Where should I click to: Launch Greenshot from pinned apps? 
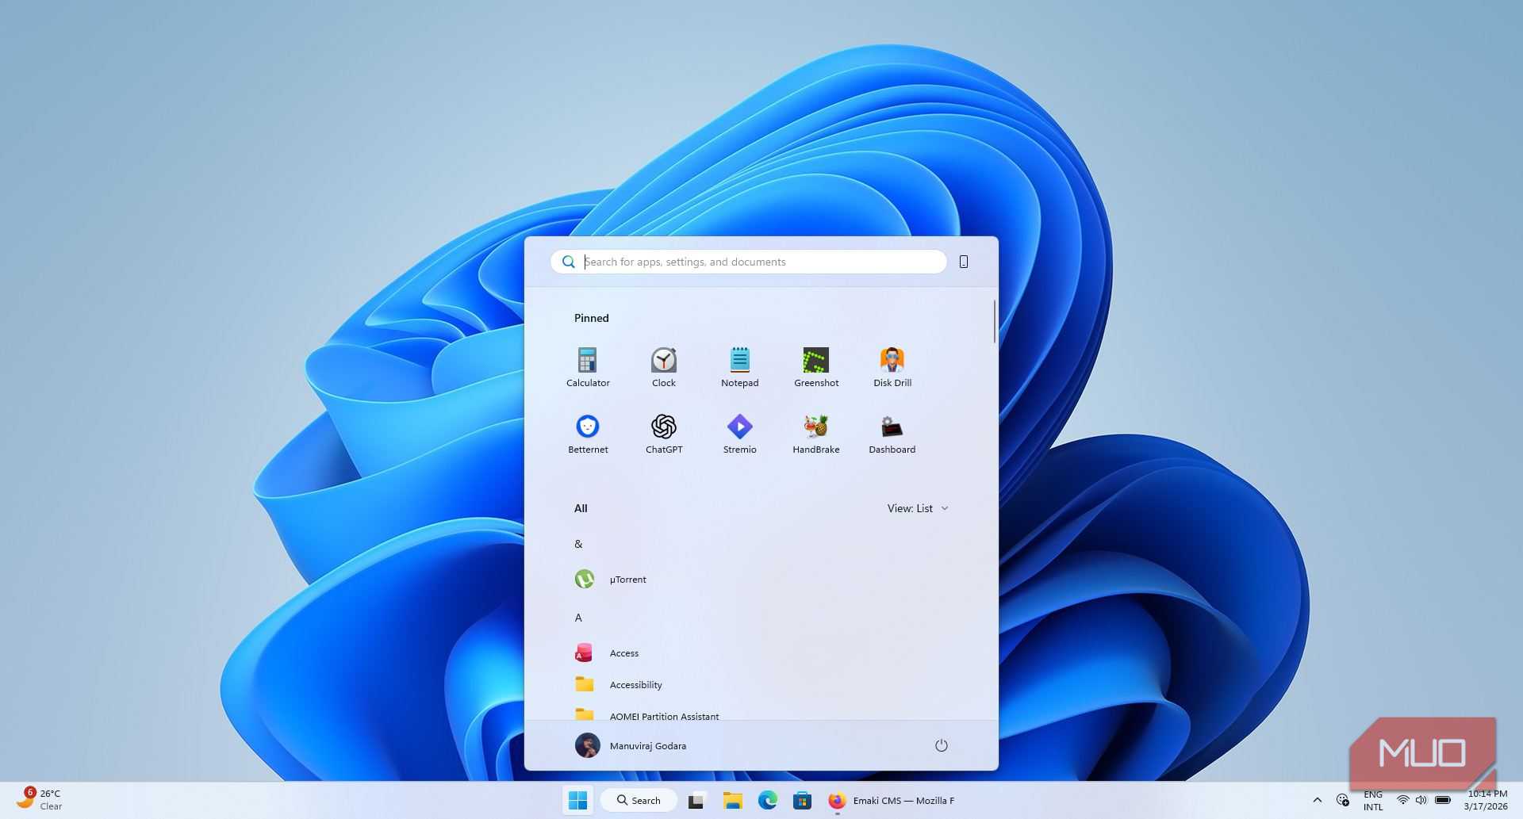coord(816,367)
